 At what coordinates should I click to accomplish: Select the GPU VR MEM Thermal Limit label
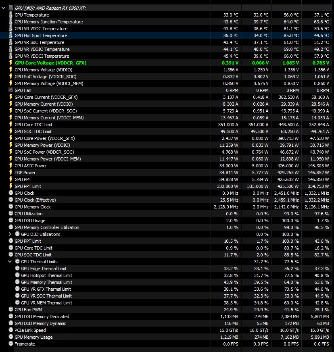tap(47, 303)
